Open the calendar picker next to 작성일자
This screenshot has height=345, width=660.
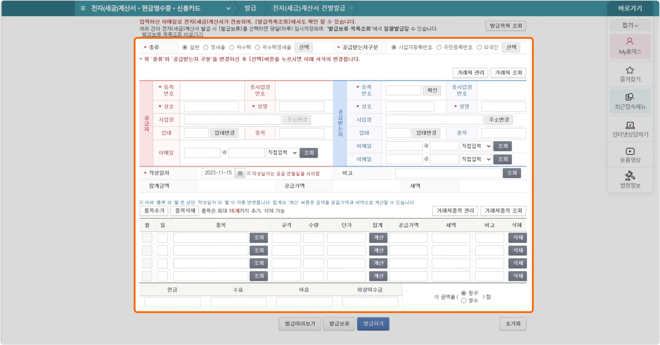pos(240,173)
